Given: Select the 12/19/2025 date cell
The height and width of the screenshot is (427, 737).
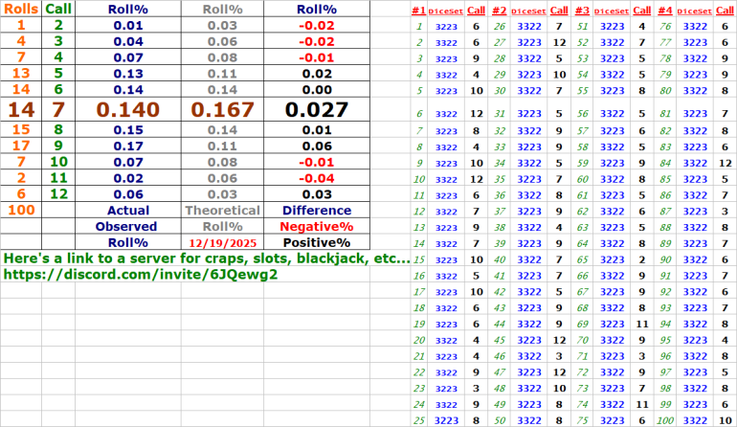Looking at the screenshot, I should click(x=222, y=243).
